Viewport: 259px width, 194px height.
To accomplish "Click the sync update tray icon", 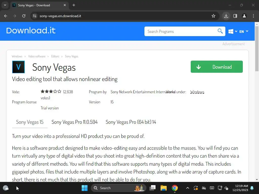I will pos(196,188).
